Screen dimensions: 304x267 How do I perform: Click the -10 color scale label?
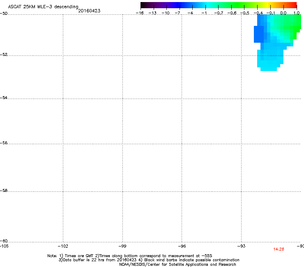click(166, 13)
